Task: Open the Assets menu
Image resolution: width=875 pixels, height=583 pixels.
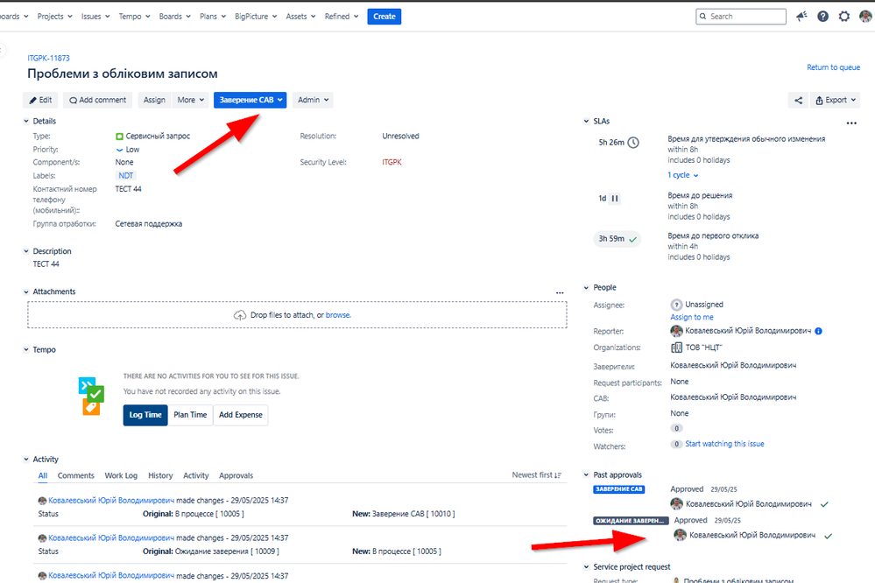Action: click(x=300, y=16)
